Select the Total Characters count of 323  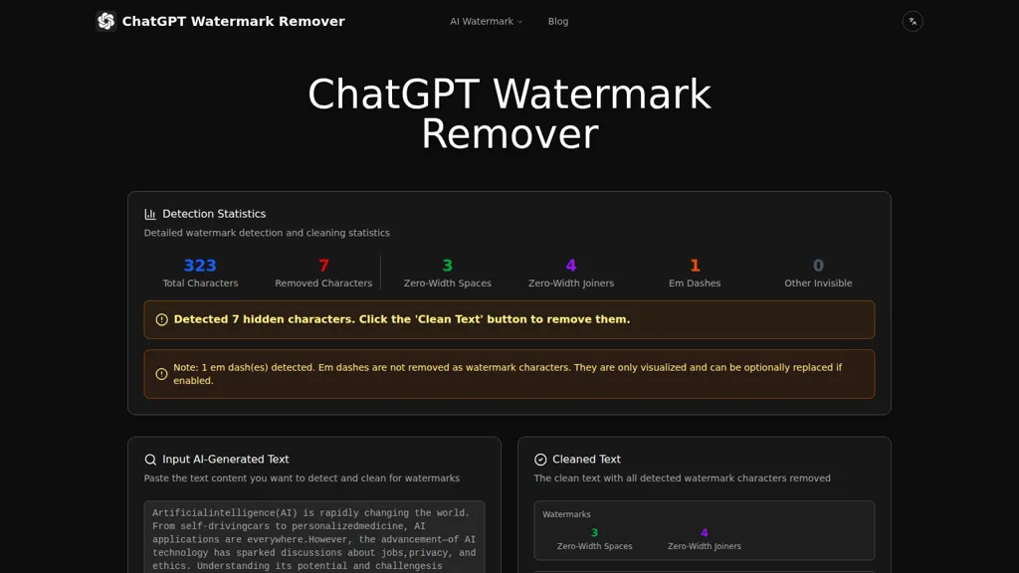click(x=199, y=265)
